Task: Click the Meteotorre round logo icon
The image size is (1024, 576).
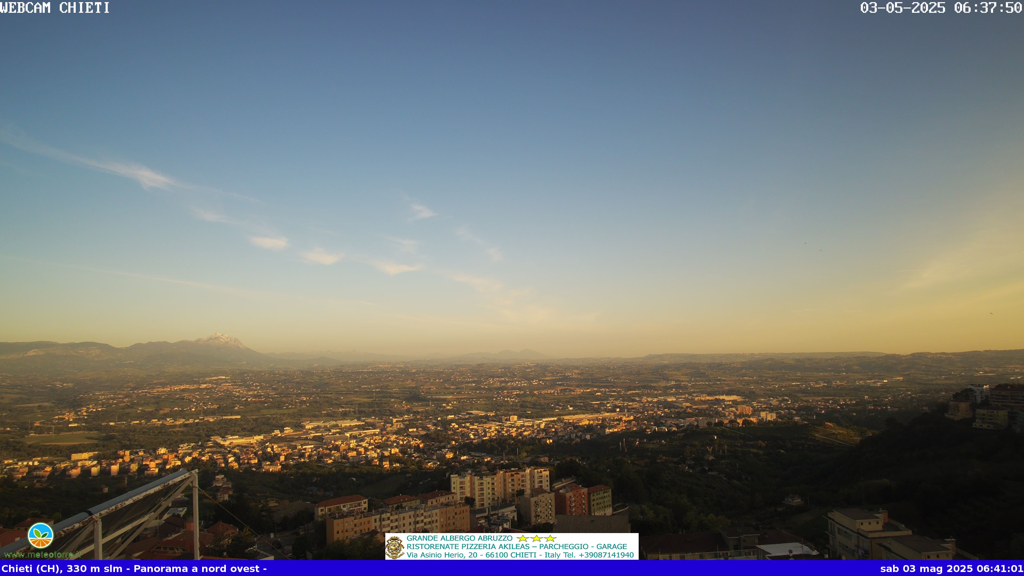Action: point(41,535)
